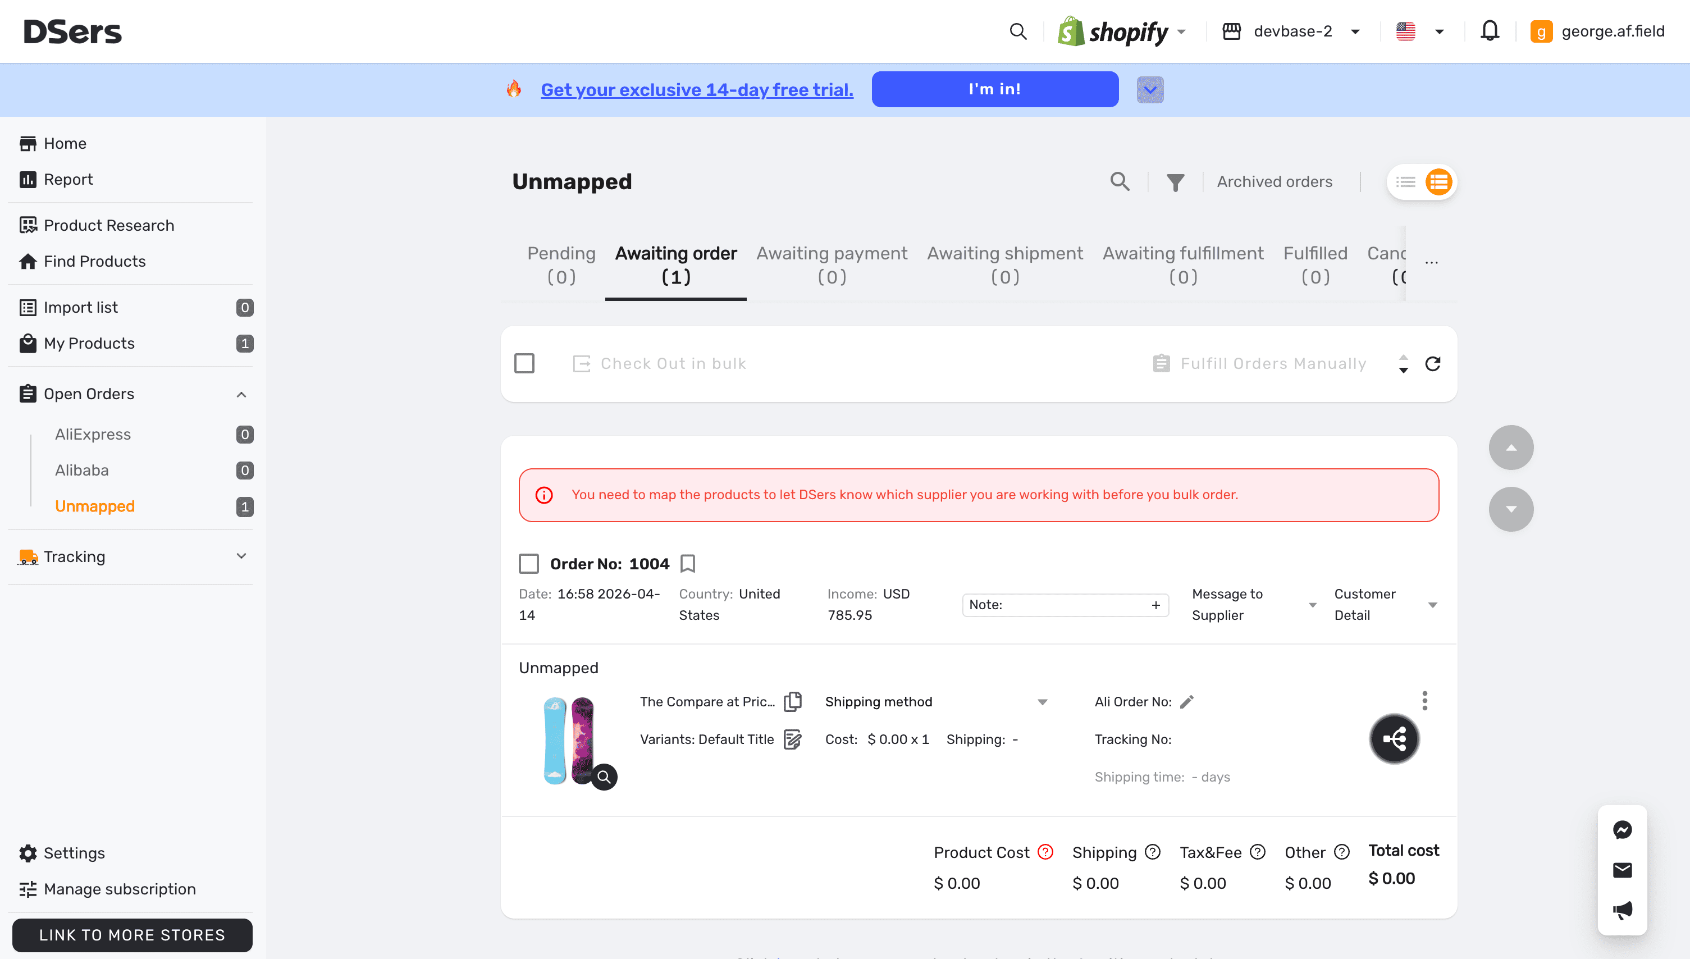Screen dimensions: 1690x959
Task: Open the notifications bell
Action: pyautogui.click(x=1489, y=31)
